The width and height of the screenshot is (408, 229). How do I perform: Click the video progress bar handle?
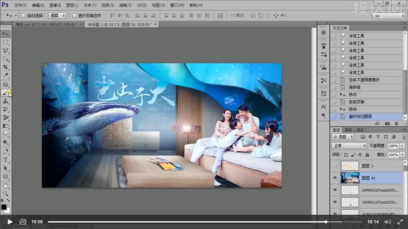pyautogui.click(x=325, y=222)
